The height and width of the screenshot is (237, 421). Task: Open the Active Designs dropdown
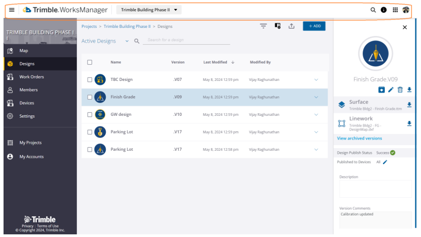click(105, 41)
